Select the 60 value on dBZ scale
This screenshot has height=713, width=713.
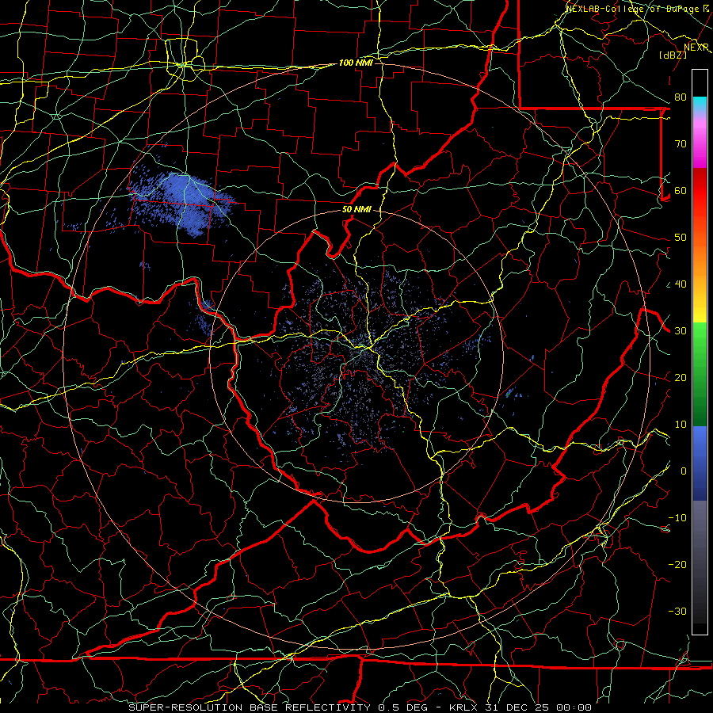click(x=681, y=190)
